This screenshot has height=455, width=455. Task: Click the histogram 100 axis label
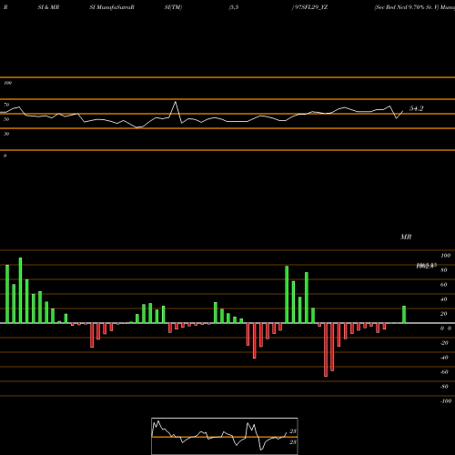pyautogui.click(x=446, y=256)
